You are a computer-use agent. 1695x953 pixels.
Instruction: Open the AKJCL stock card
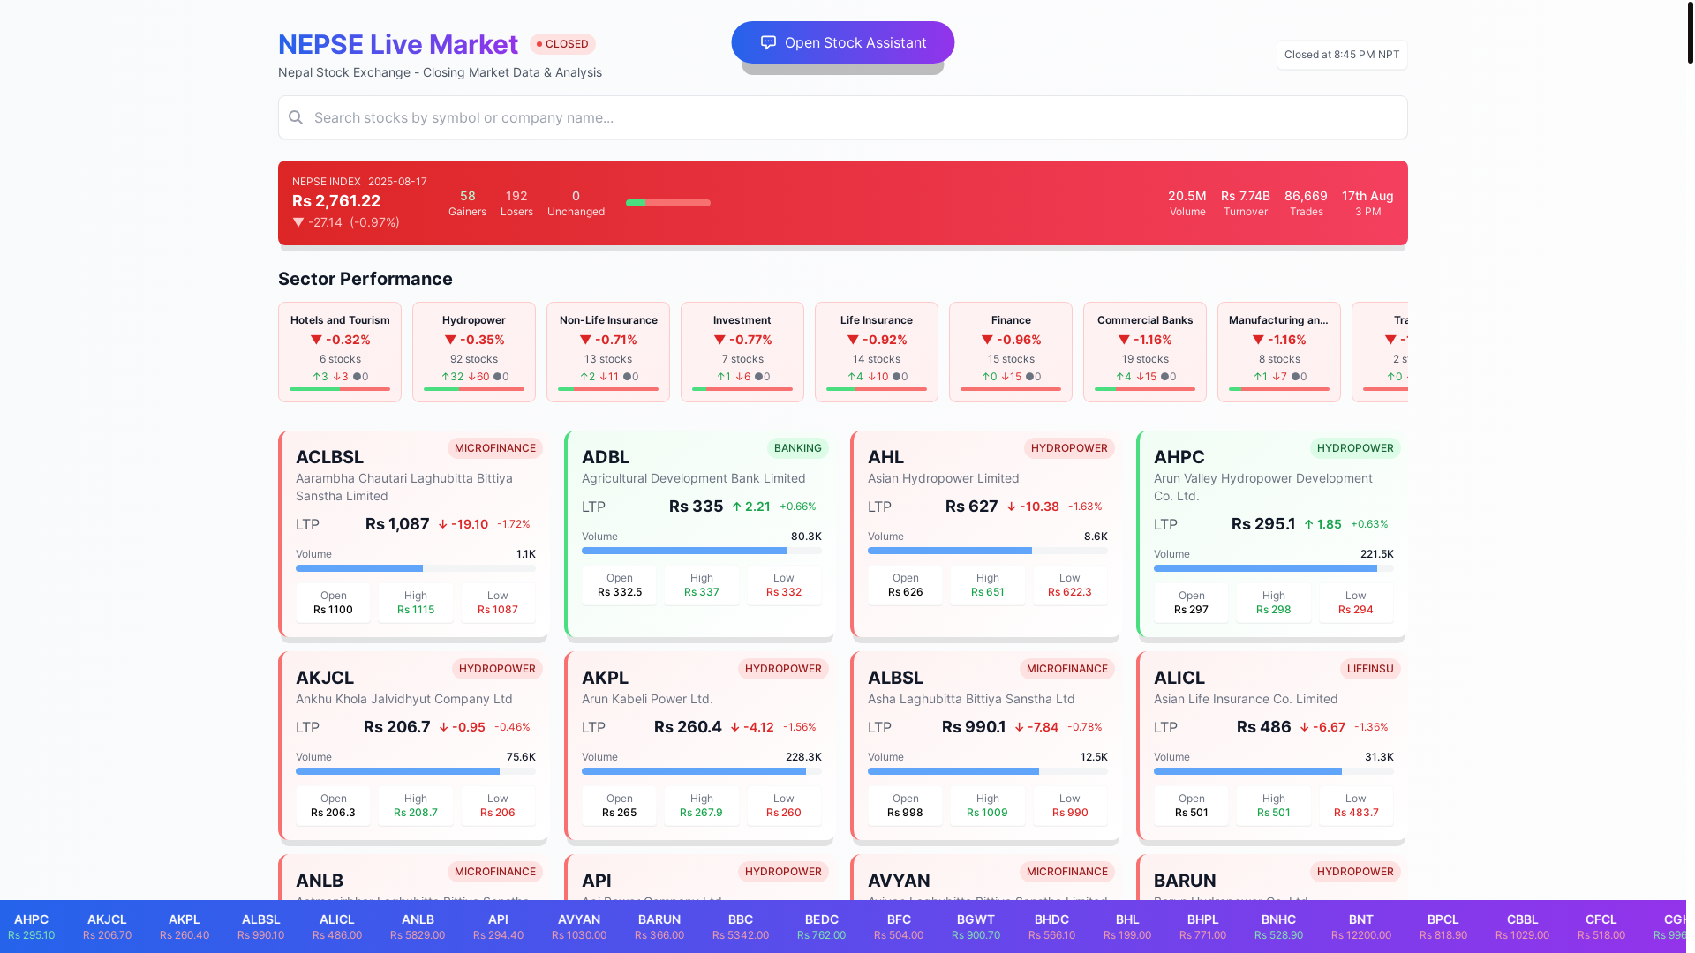pos(413,747)
